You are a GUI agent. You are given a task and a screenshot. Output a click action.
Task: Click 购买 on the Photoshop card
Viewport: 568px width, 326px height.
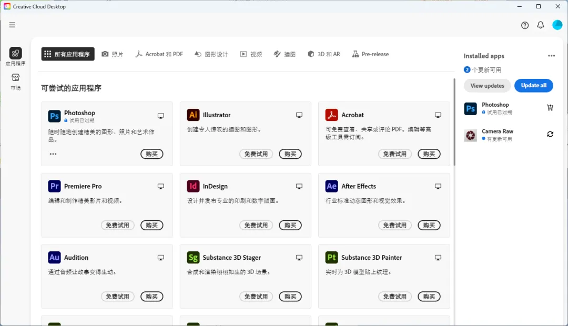pyautogui.click(x=152, y=154)
